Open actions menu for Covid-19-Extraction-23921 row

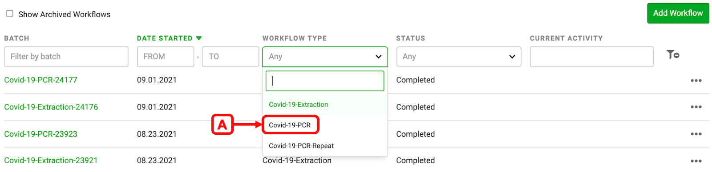click(696, 161)
